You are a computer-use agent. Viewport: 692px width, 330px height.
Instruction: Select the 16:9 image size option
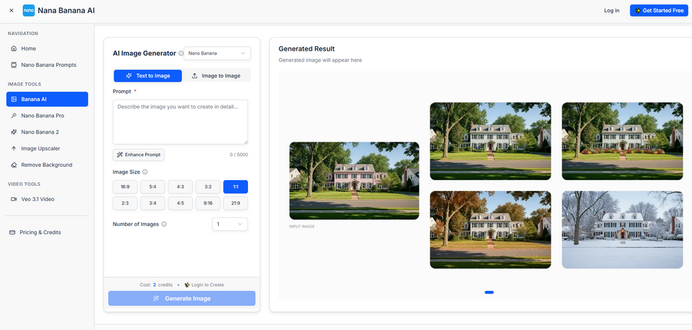pyautogui.click(x=125, y=187)
